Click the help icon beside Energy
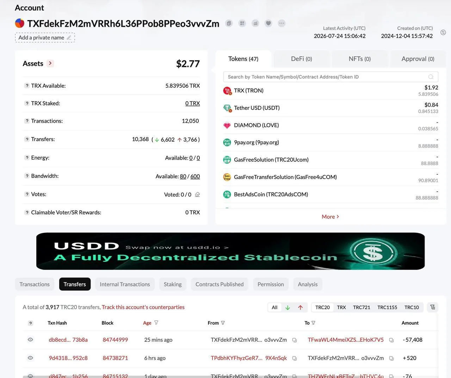Image resolution: width=451 pixels, height=378 pixels. (x=27, y=157)
